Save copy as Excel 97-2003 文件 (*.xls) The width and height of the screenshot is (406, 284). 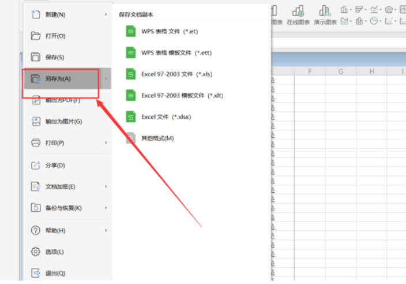pos(169,74)
